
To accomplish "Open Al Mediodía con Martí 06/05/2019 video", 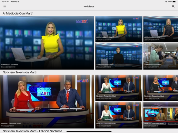I will 119,57.
